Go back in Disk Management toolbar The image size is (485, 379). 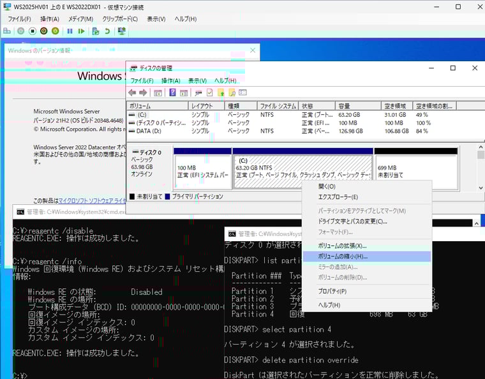(132, 93)
